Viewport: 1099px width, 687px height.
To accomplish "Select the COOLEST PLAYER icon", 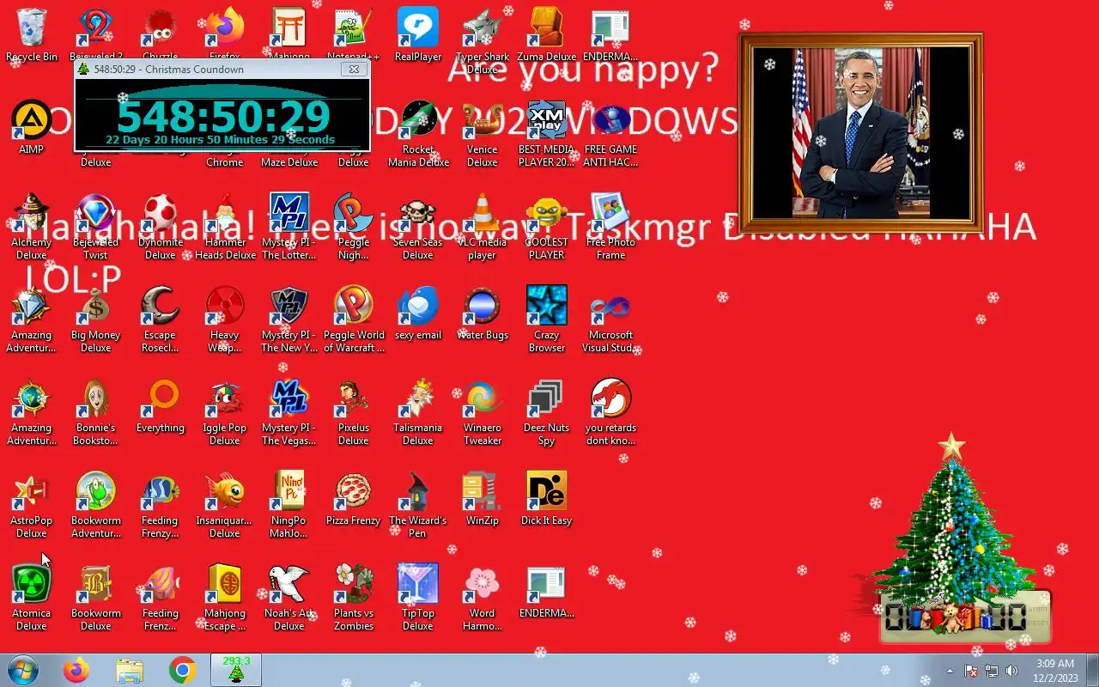I will (x=547, y=226).
